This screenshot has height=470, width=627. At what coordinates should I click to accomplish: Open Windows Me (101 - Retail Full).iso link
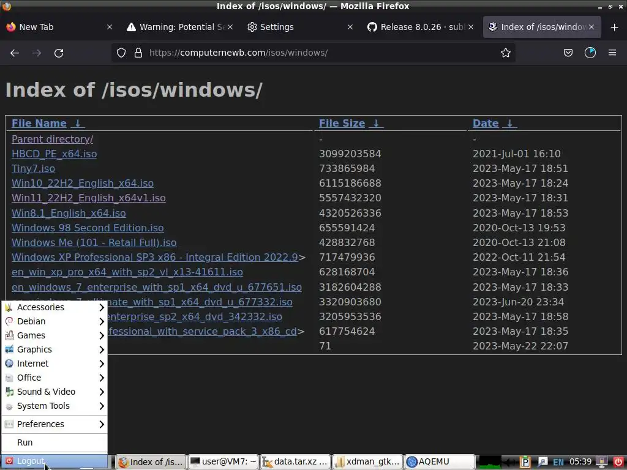point(94,242)
